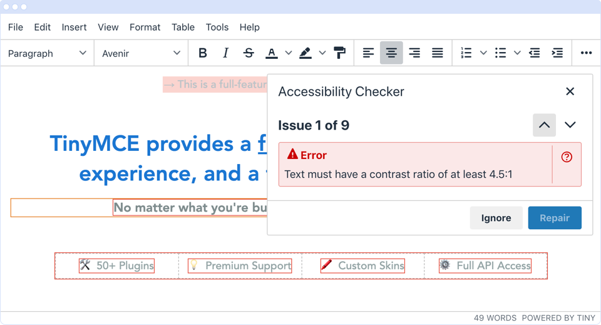601x325 pixels.
Task: Toggle bold formatting
Action: pos(203,53)
